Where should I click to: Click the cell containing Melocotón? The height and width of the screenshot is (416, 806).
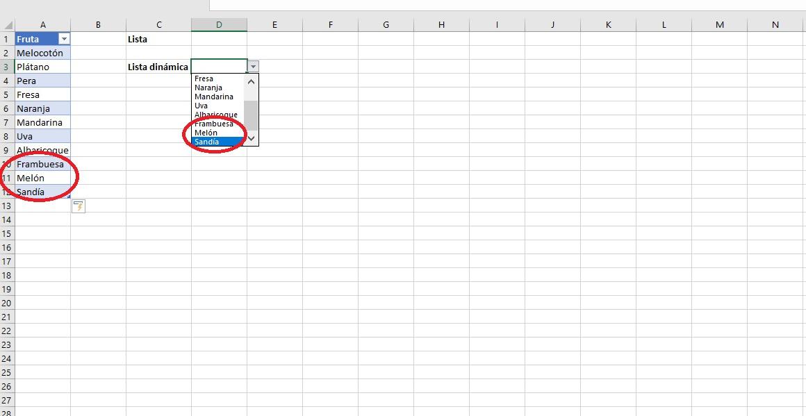click(x=39, y=52)
